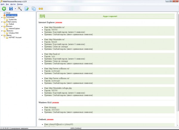The width and height of the screenshot is (179, 130).
Task: Click the 100% [1640ms] status bar entry
Action: (x=76, y=128)
